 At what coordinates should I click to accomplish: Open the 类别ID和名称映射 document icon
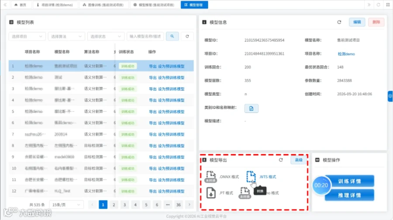point(252,108)
